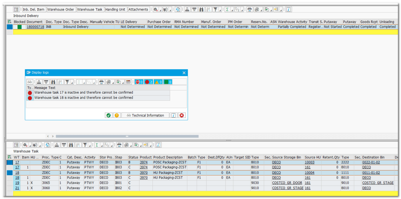Switch to the Warehouse Order tab
Screen dimensions: 401x199
pyautogui.click(x=61, y=9)
